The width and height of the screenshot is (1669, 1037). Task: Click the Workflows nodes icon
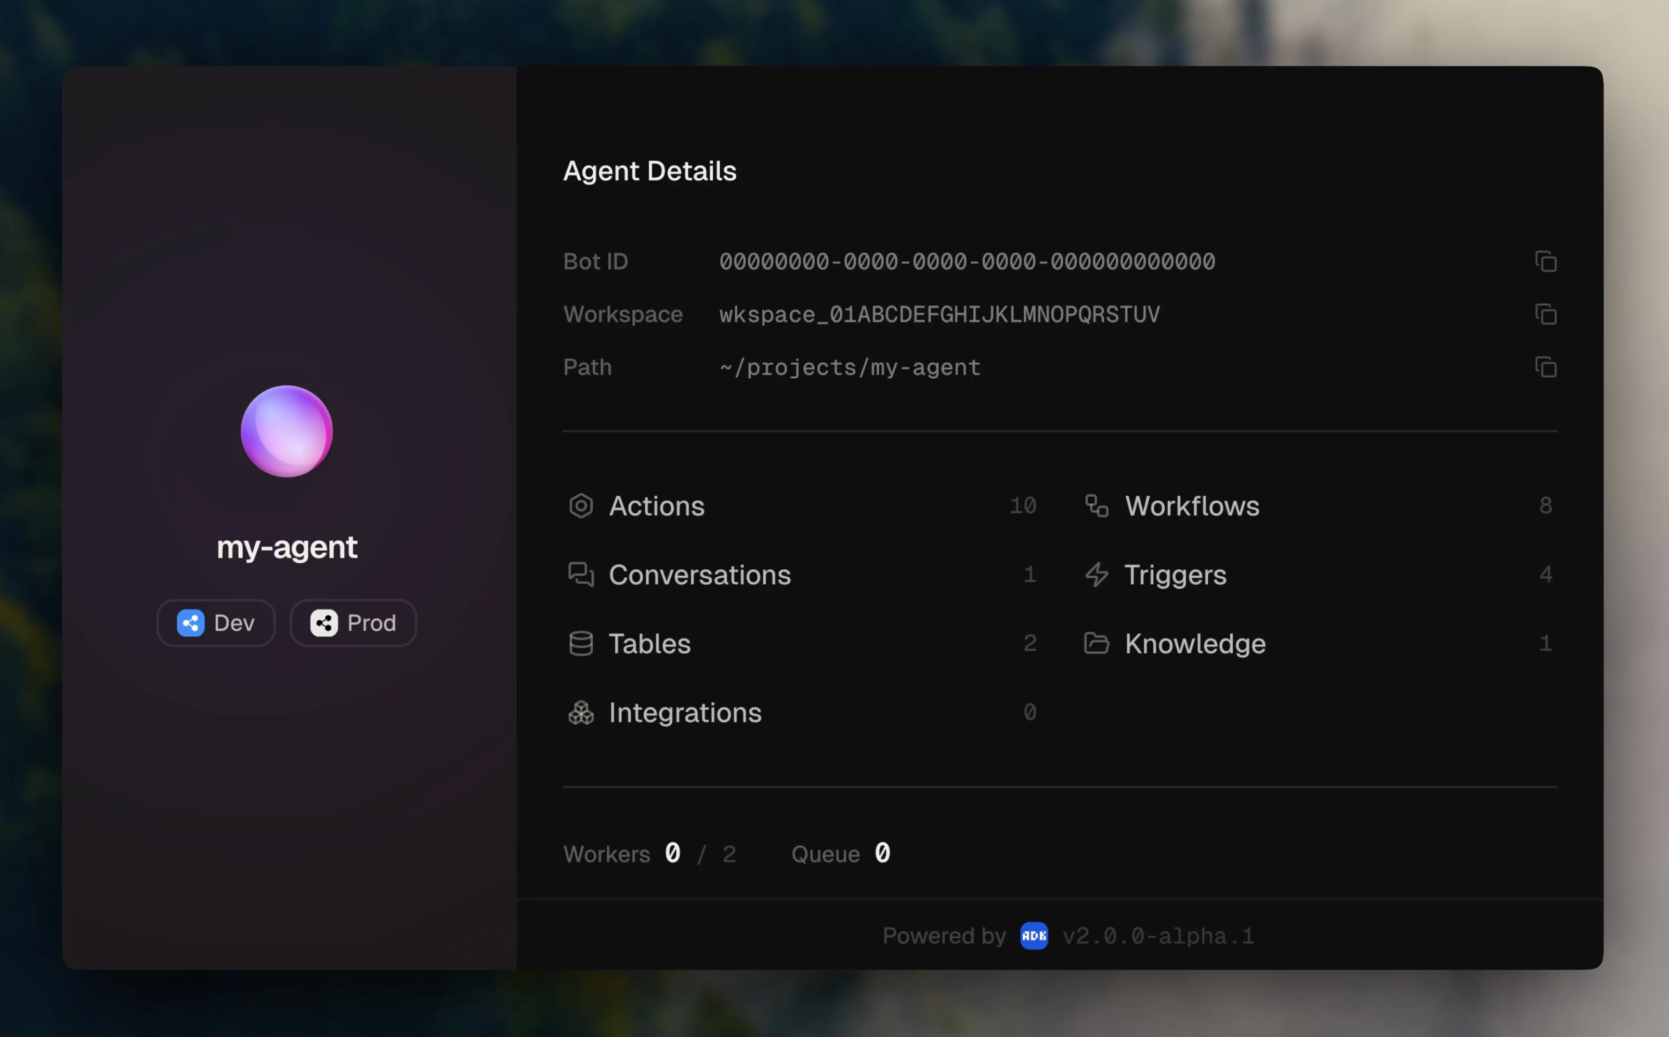[x=1097, y=506]
